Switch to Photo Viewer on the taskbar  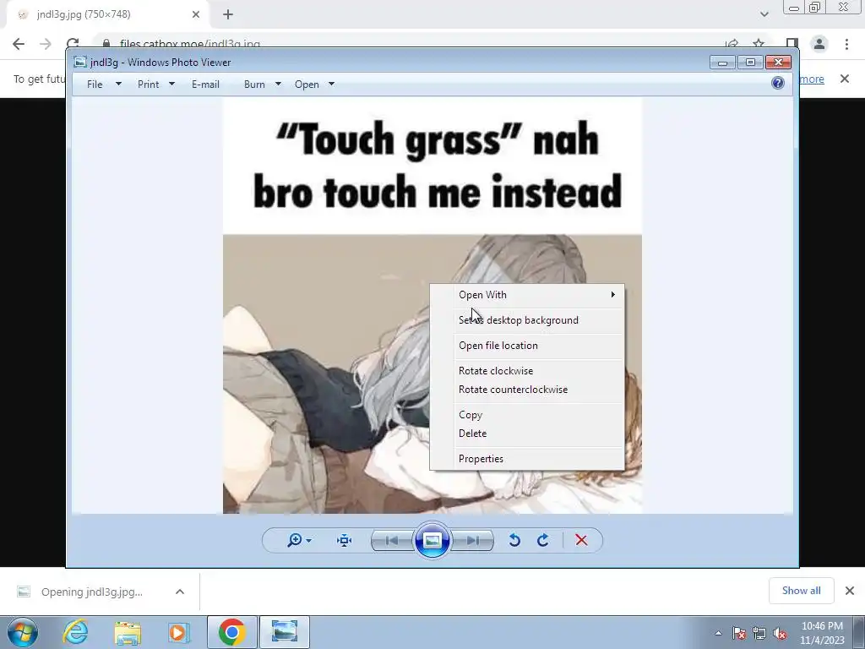[284, 632]
